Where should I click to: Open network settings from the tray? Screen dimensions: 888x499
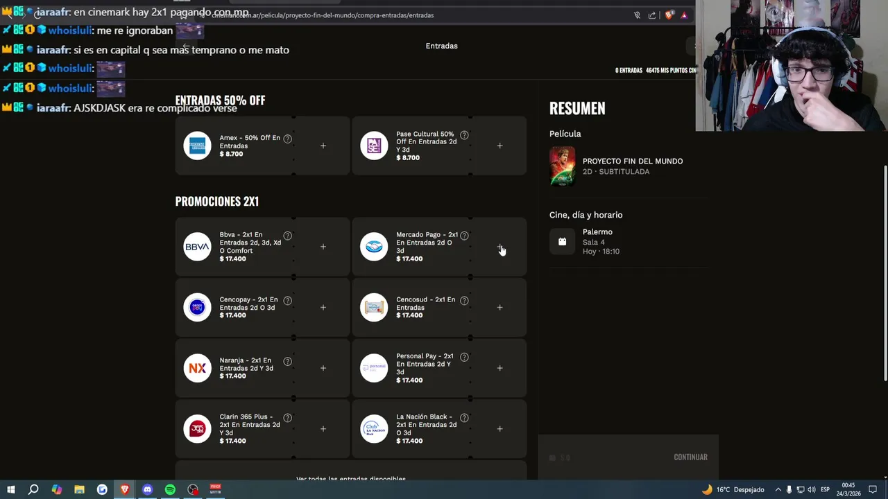coord(800,489)
